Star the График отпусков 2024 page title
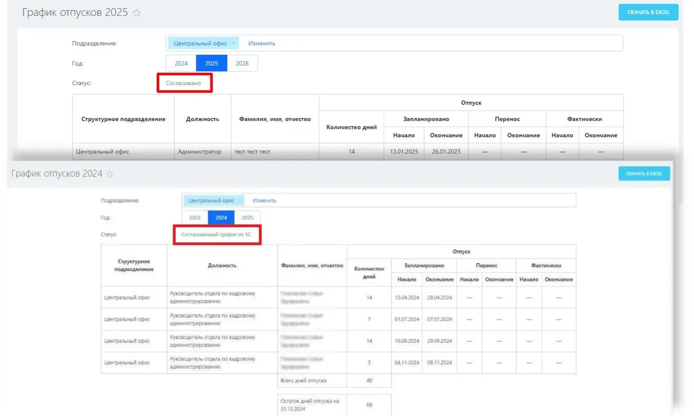 pyautogui.click(x=110, y=174)
